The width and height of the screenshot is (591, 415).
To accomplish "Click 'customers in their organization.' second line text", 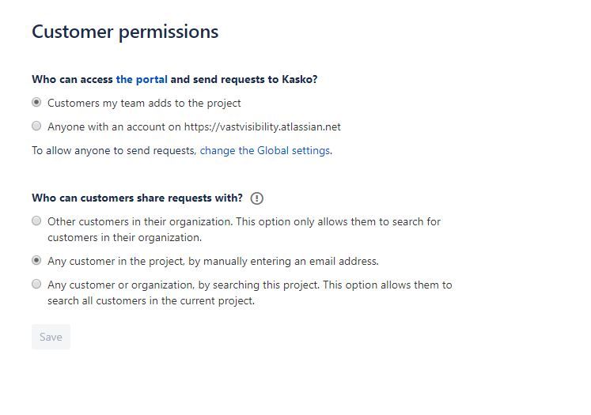I will pyautogui.click(x=125, y=238).
